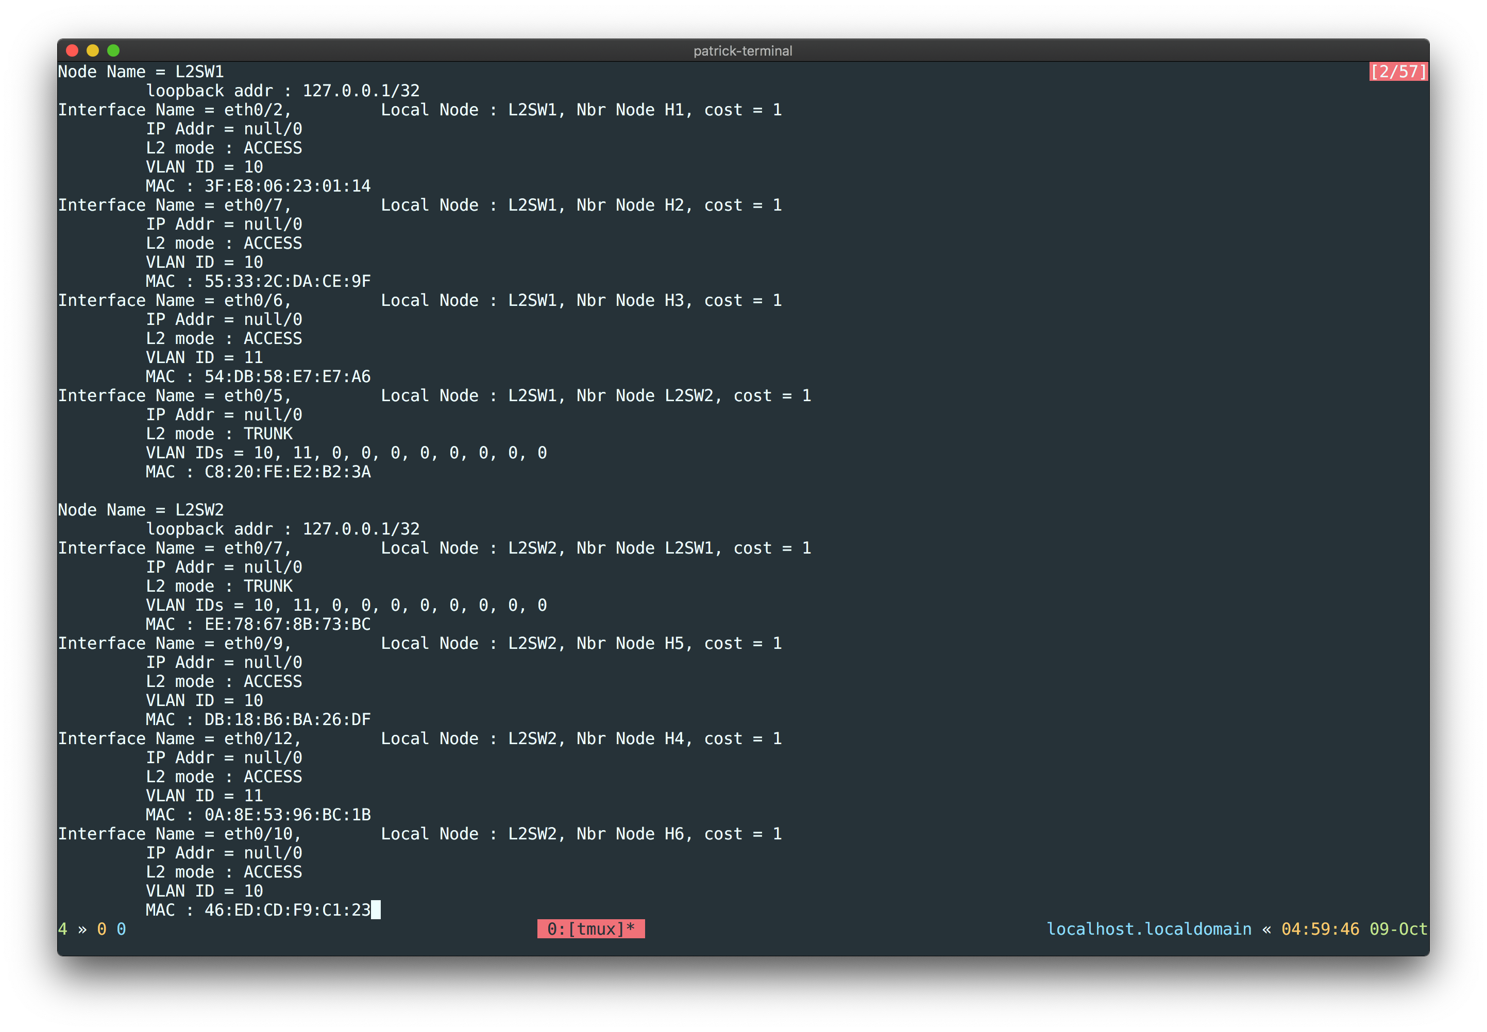Click MAC address 54:DB:58:E7:E7:A6
This screenshot has height=1032, width=1487.
pyautogui.click(x=287, y=377)
